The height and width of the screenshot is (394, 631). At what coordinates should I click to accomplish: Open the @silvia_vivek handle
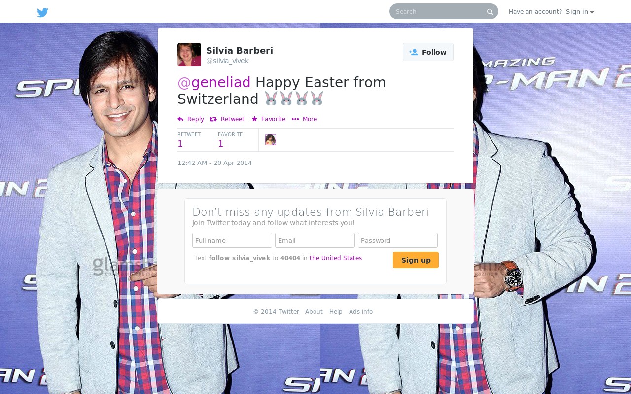point(227,61)
